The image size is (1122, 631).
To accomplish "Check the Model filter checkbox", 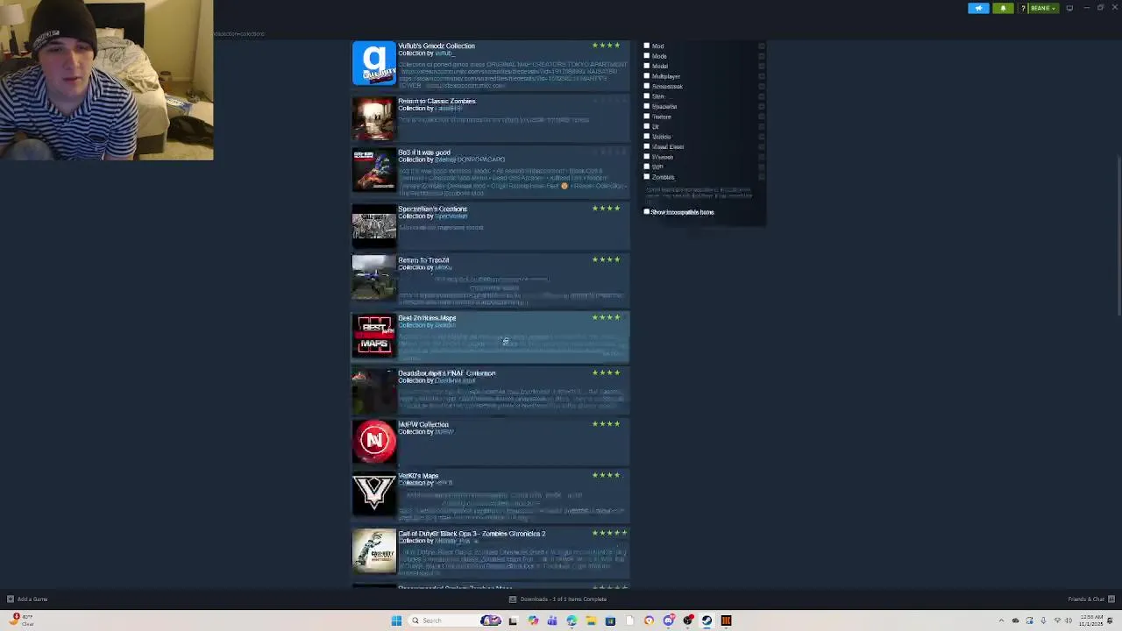I will click(x=647, y=66).
